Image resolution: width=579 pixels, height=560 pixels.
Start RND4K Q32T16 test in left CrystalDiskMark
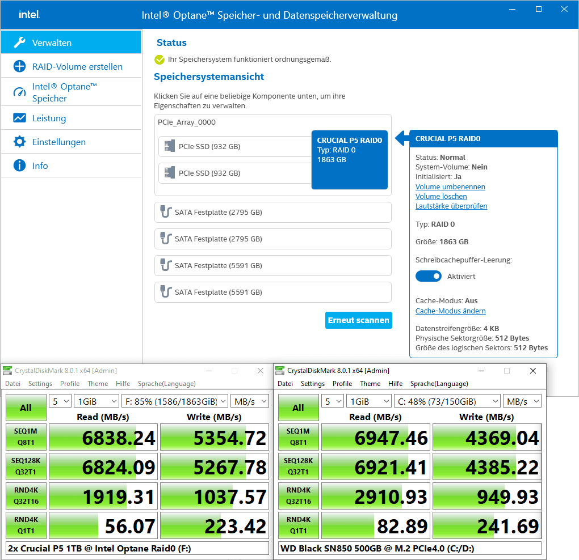26,496
